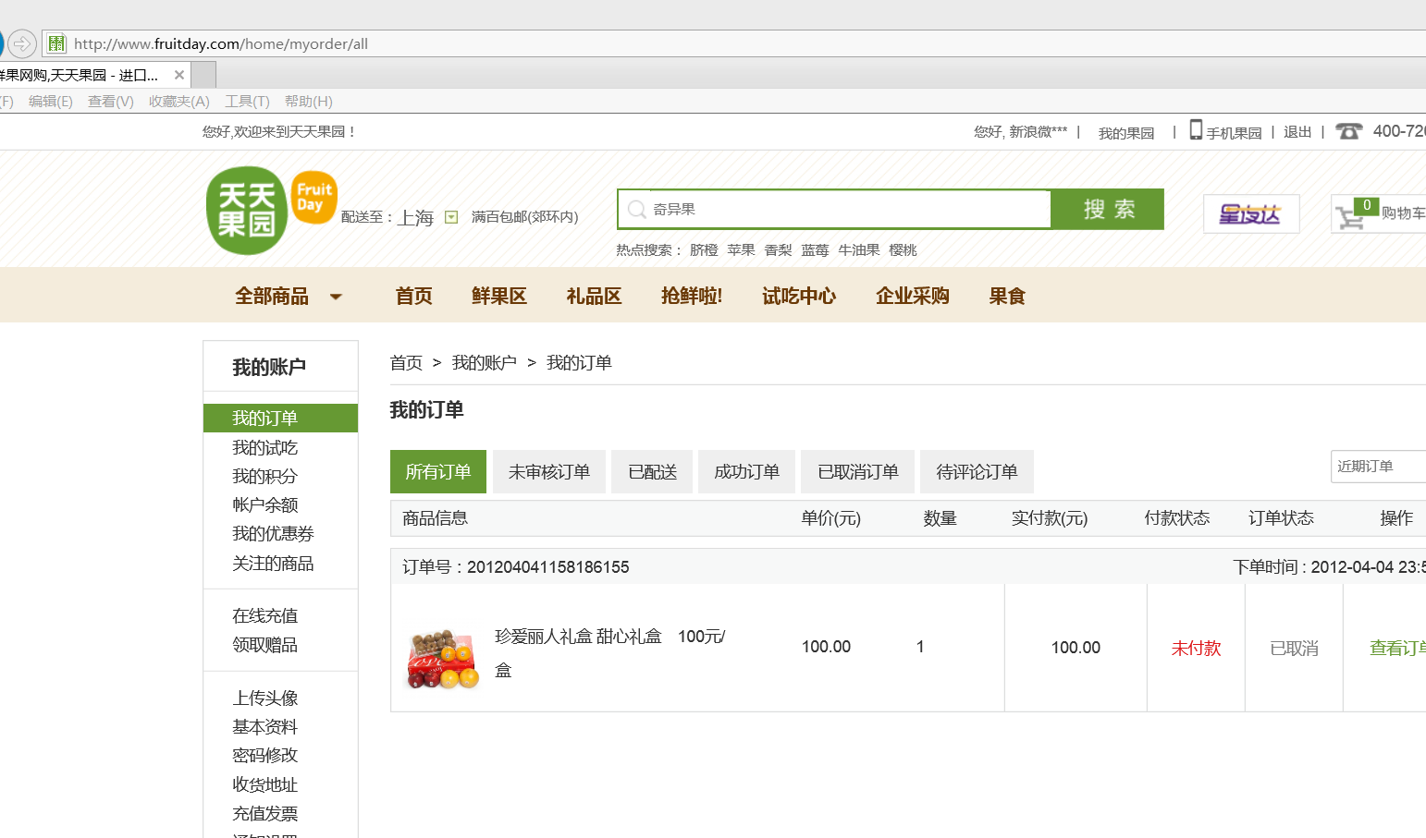
Task: Open the 近期订单 period dropdown
Action: pyautogui.click(x=1378, y=467)
